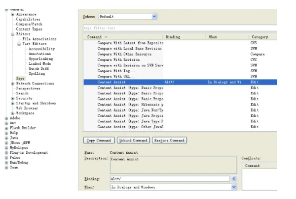This screenshot has height=199, width=296.
Task: Select Content Assist Other JavaScript row
Action: click(180, 127)
